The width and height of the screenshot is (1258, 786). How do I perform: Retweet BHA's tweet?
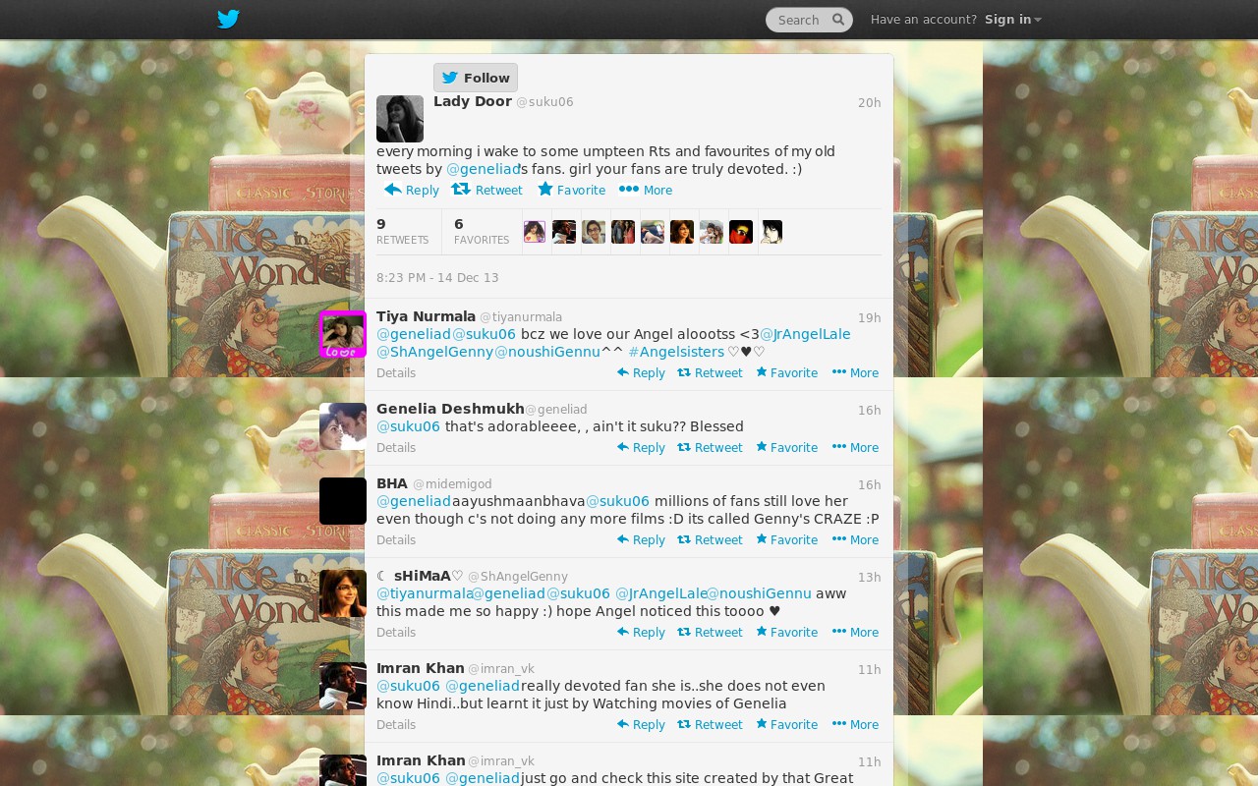click(710, 540)
